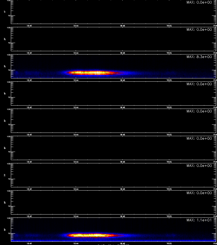Image resolution: width=217 pixels, height=245 pixels.
Task: Select the 5F y-axis panel label
Action: click(x=5, y=121)
